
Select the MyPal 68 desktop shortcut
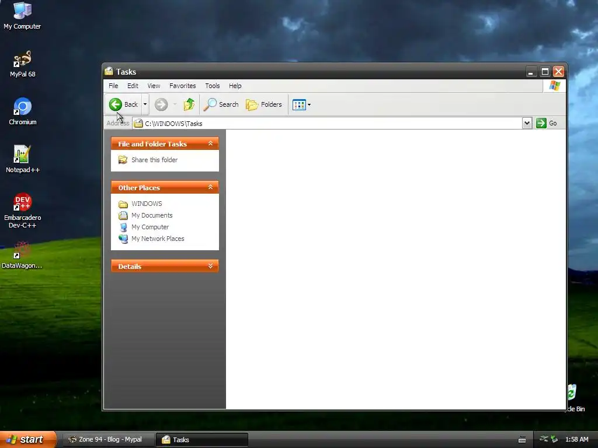click(x=23, y=64)
